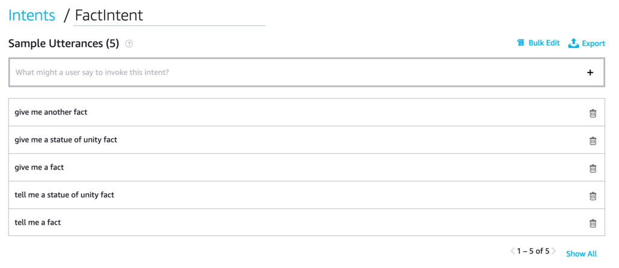Focus the new sample utterance input
This screenshot has width=619, height=268.
pyautogui.click(x=290, y=72)
